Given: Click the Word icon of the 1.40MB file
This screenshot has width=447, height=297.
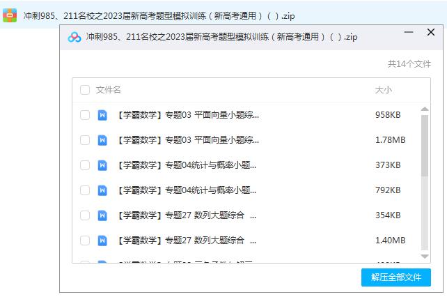Looking at the screenshot, I should coord(102,241).
